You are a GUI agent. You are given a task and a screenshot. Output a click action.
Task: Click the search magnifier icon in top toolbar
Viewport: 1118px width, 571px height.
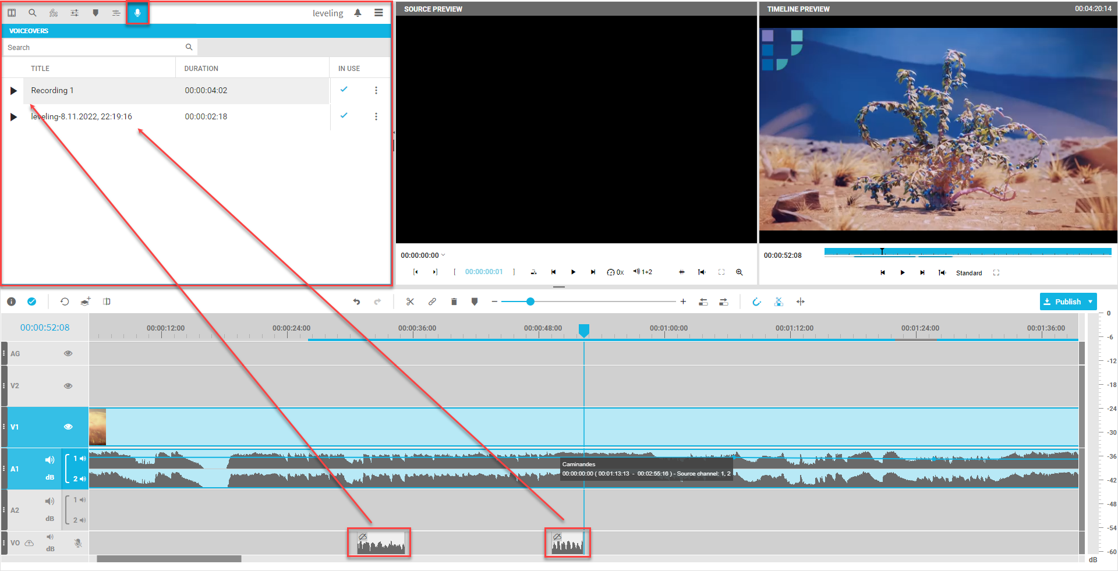(x=33, y=13)
